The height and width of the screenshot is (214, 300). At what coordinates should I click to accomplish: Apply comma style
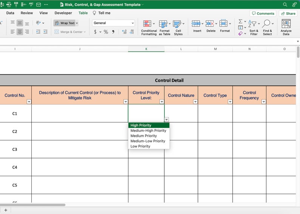(x=113, y=32)
